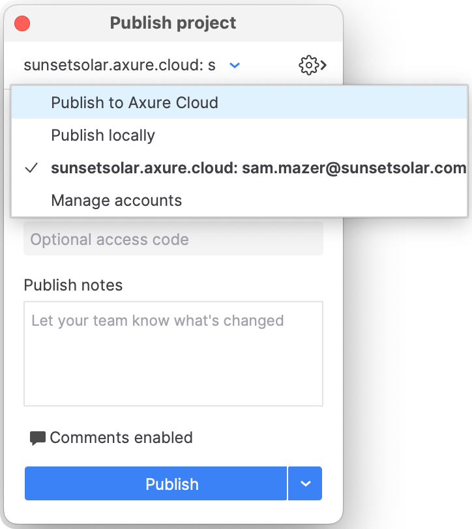Collapse the account list using the blue chevron
472x529 pixels.
click(235, 65)
